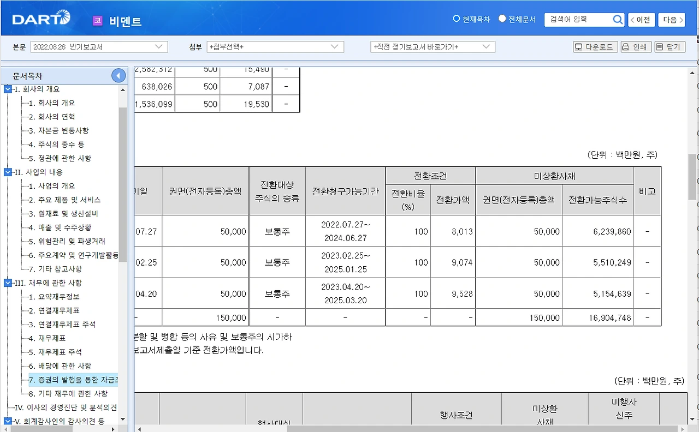
Task: Expand the V. 회계감사인의 감사의견 등 section
Action: point(8,421)
